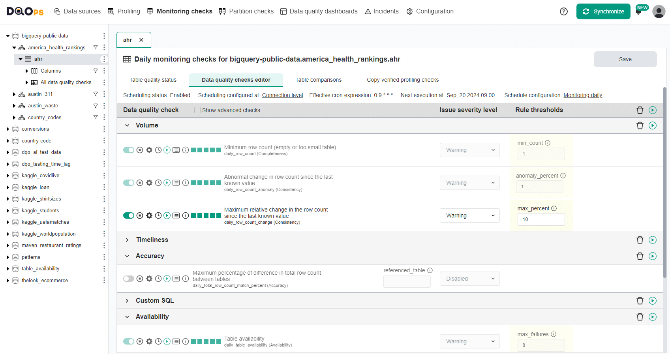The image size is (670, 354).
Task: Click green result squares for Maximum relative change
Action: point(206,215)
